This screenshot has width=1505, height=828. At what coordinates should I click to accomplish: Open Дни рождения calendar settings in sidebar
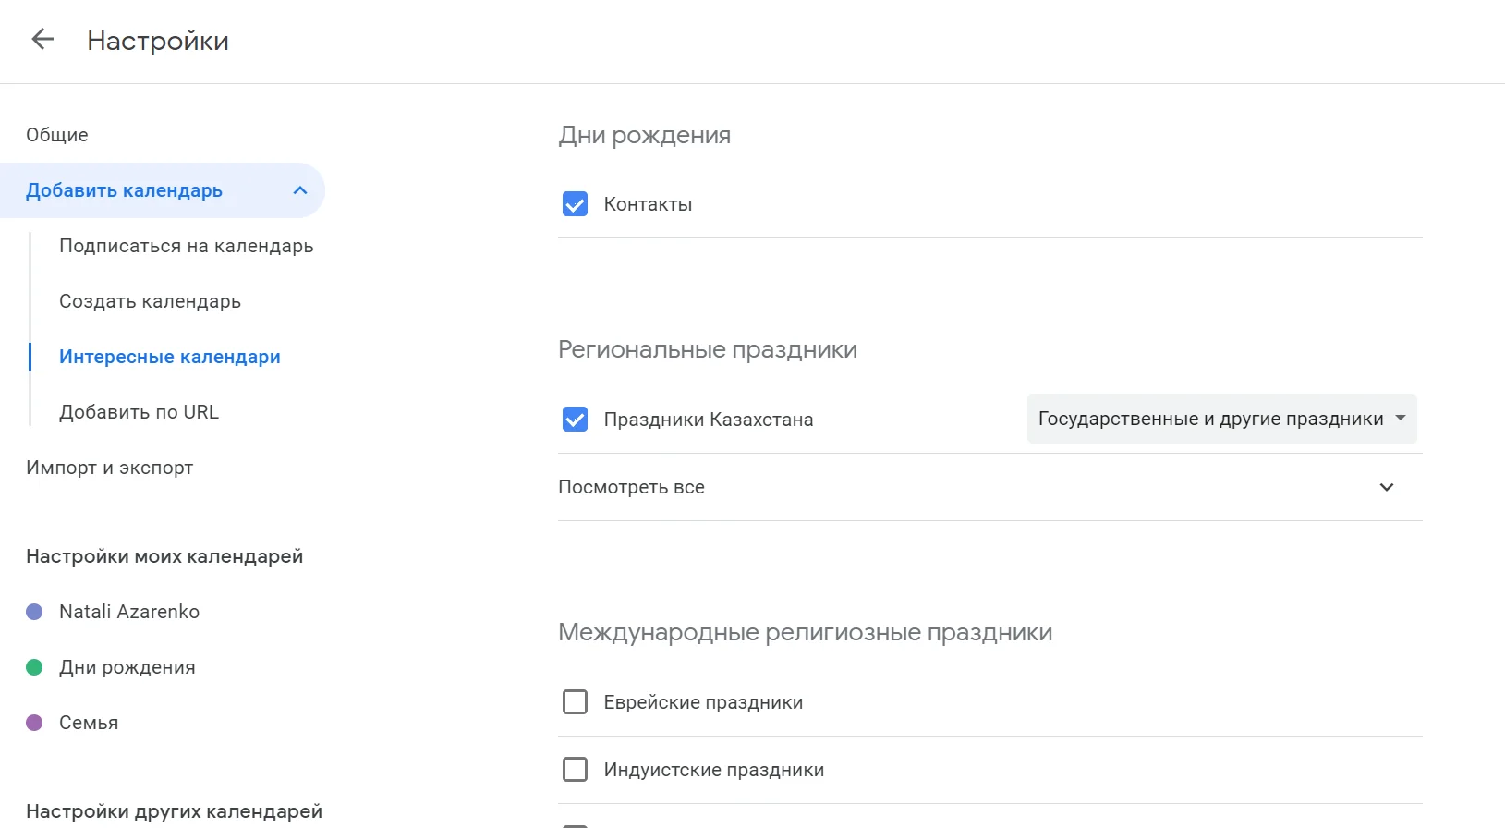point(127,667)
